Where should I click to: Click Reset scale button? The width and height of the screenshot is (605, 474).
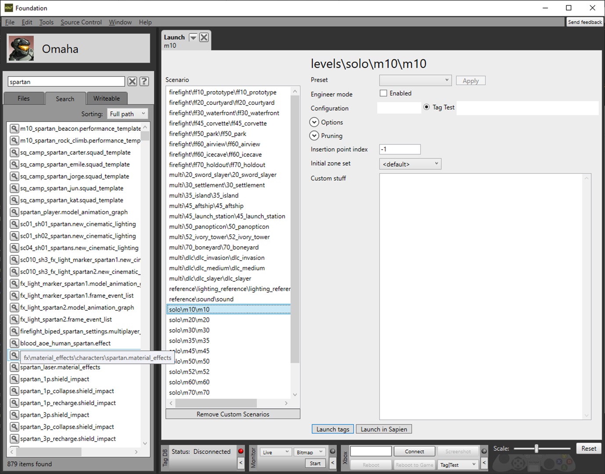click(589, 448)
